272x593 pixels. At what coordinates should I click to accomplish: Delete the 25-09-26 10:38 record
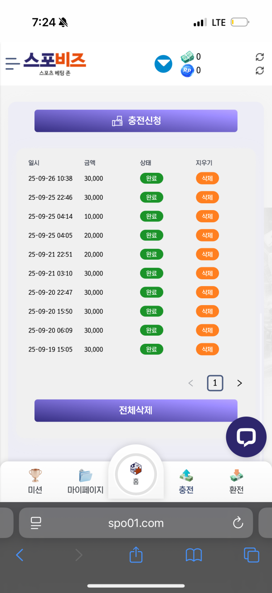point(207,178)
